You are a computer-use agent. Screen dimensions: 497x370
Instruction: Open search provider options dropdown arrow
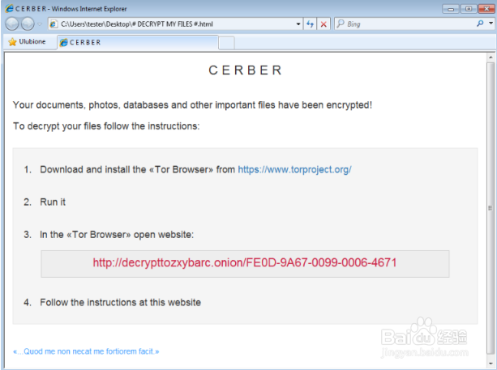[x=491, y=23]
